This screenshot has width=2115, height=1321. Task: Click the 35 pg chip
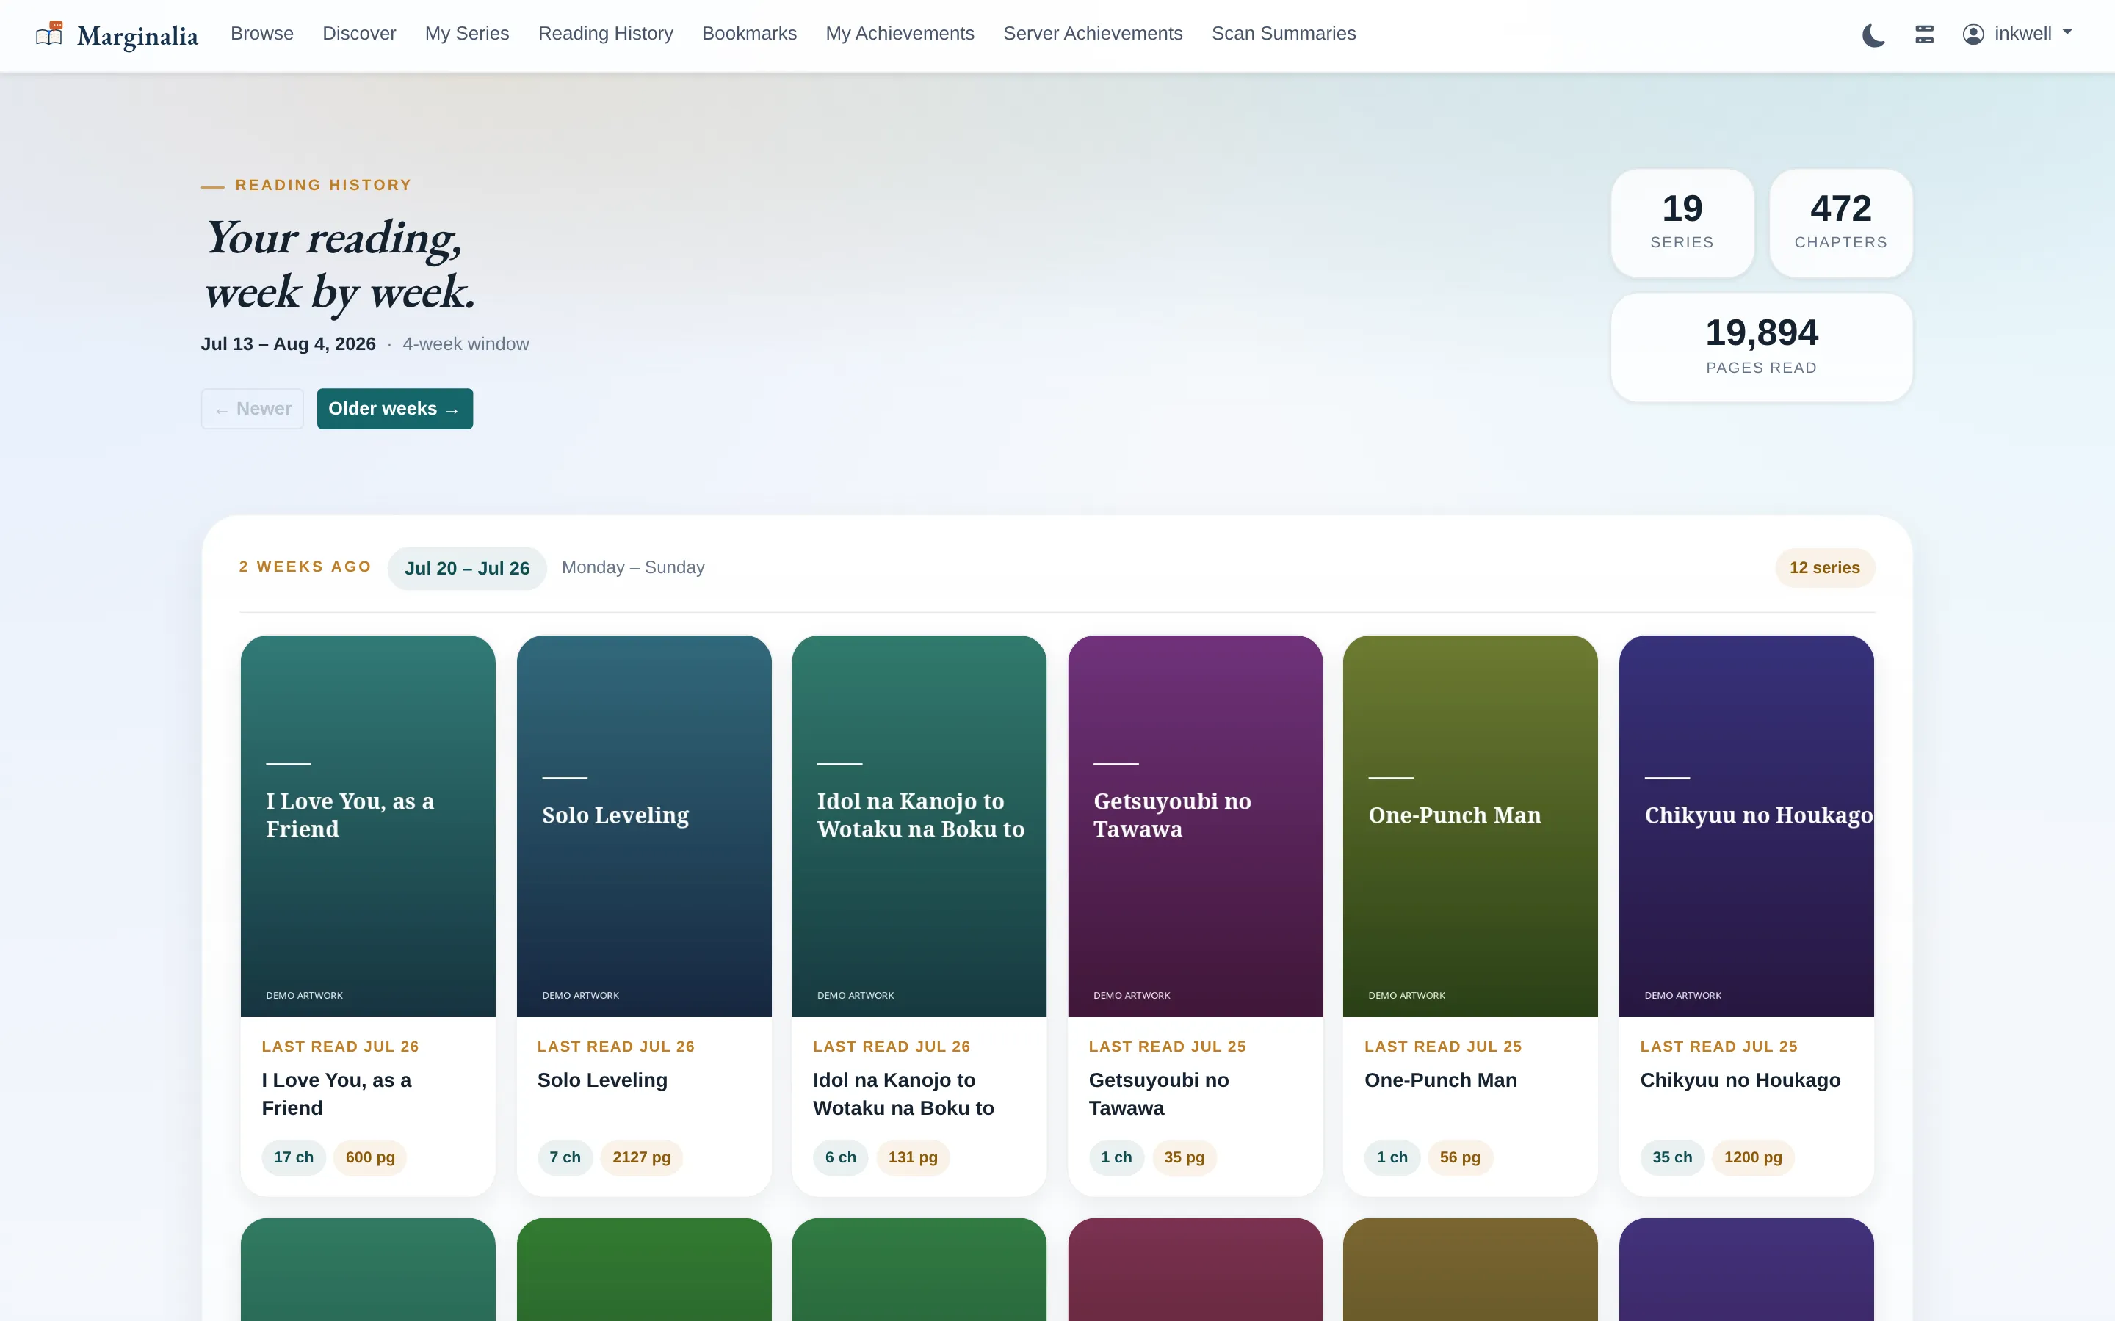pos(1185,1157)
